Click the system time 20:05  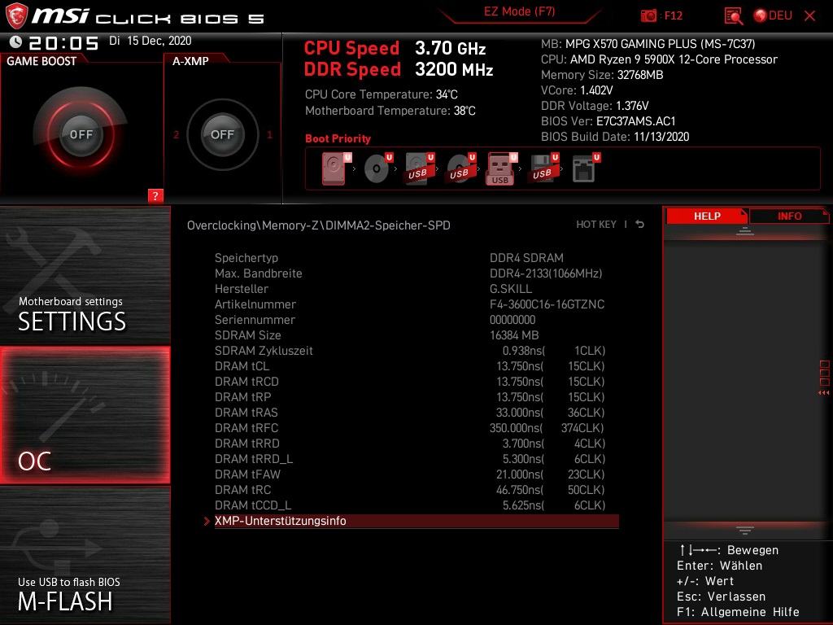pyautogui.click(x=63, y=42)
